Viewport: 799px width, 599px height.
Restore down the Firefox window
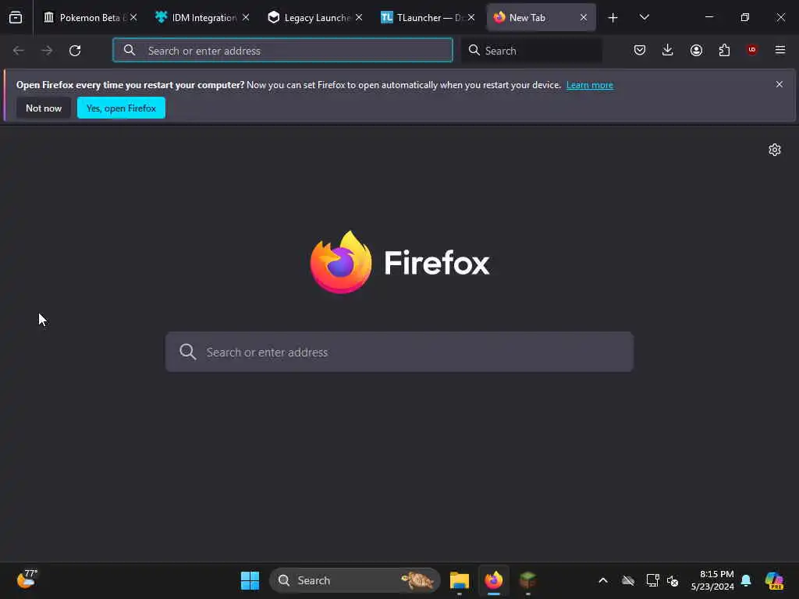(745, 17)
